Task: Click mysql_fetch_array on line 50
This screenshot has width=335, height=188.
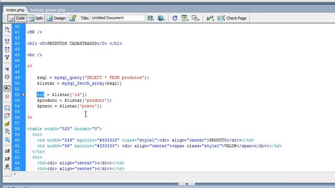Action: (83, 84)
